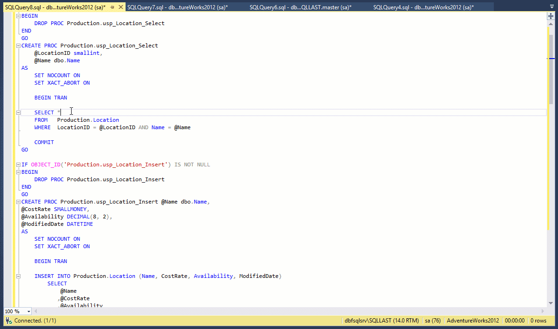The image size is (558, 329).
Task: Pin the SQLQuery8.sql tab
Action: (112, 7)
